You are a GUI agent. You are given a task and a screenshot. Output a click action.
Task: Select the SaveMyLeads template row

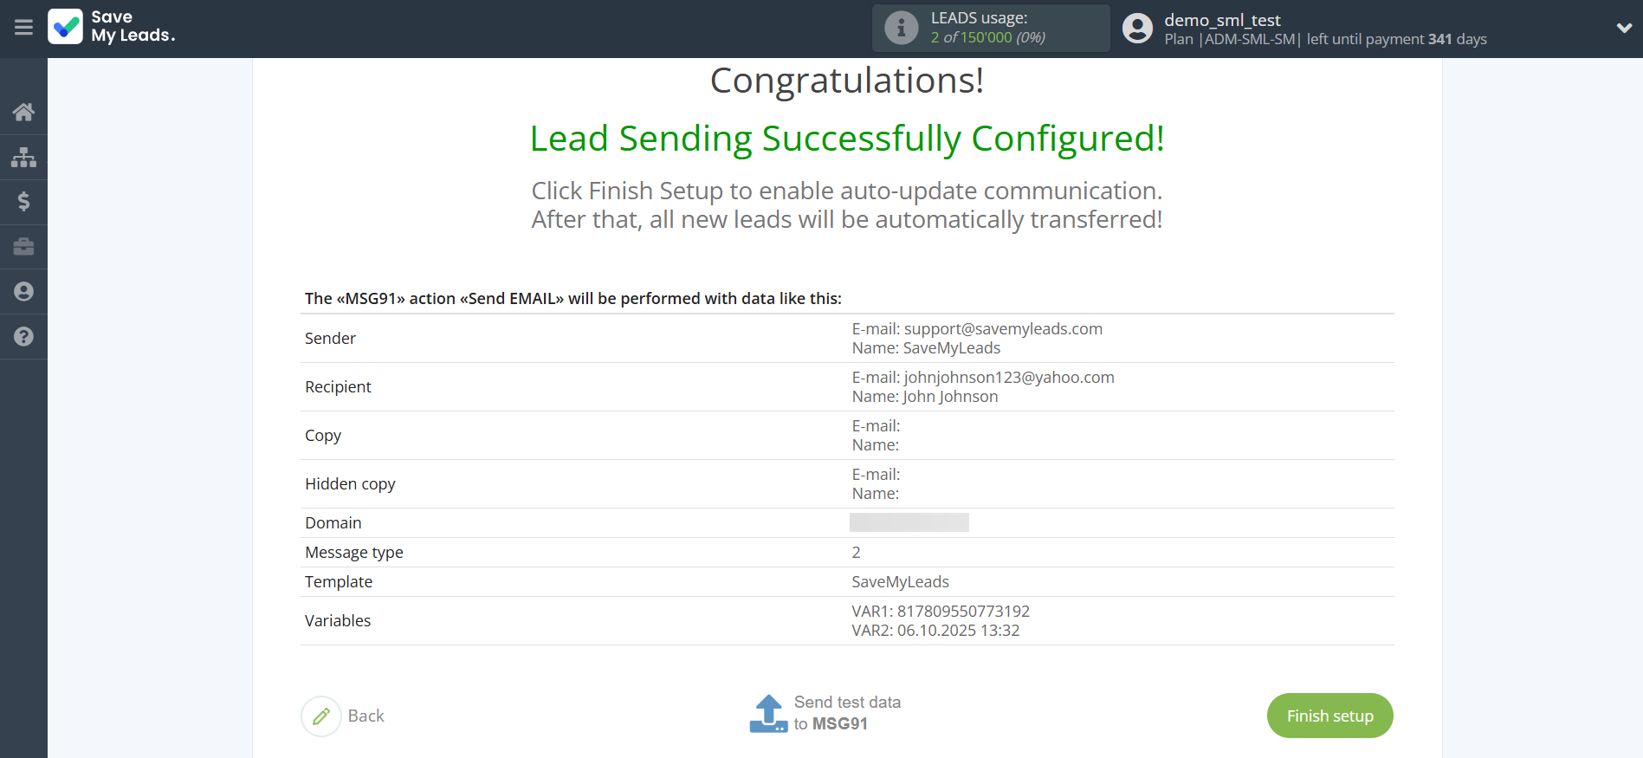tap(900, 581)
